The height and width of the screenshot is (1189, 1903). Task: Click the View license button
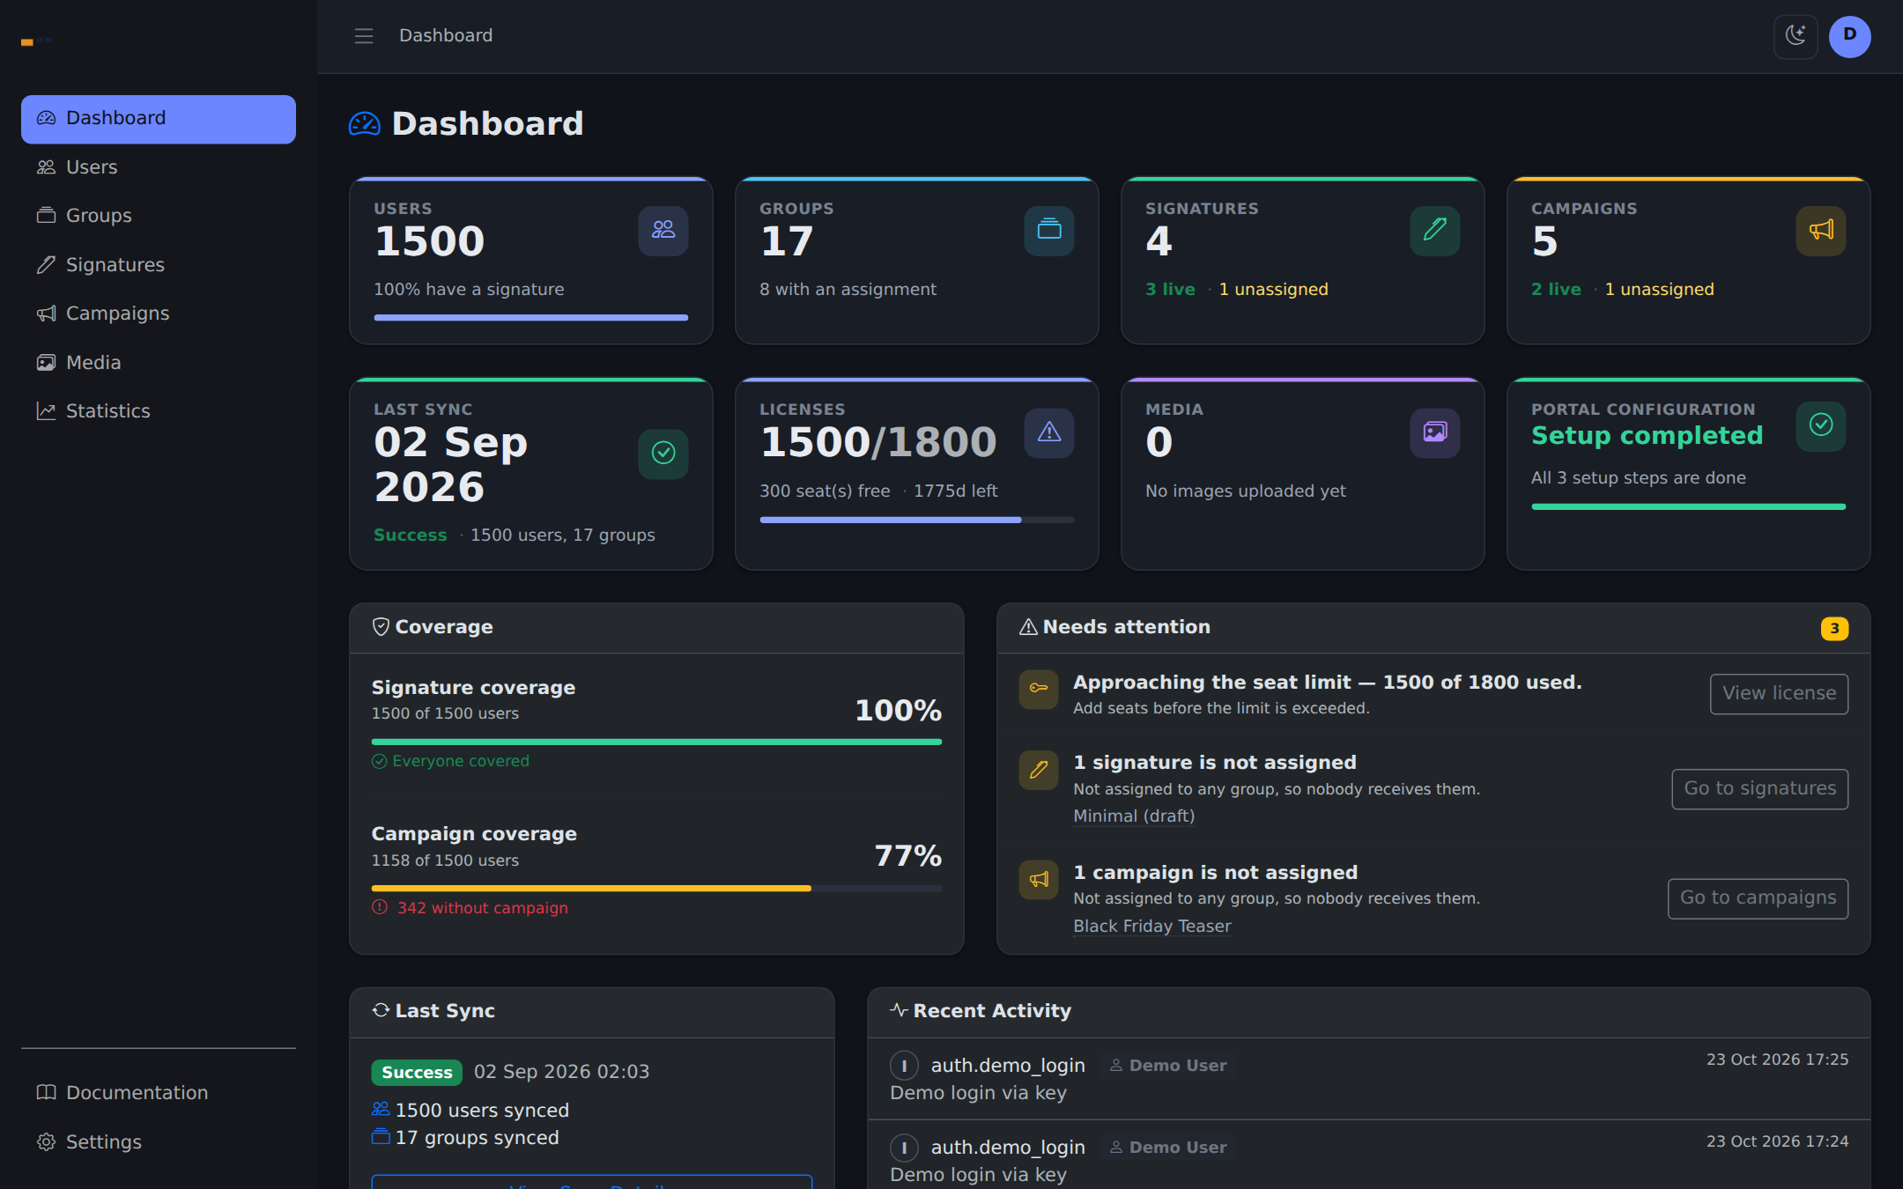1779,694
